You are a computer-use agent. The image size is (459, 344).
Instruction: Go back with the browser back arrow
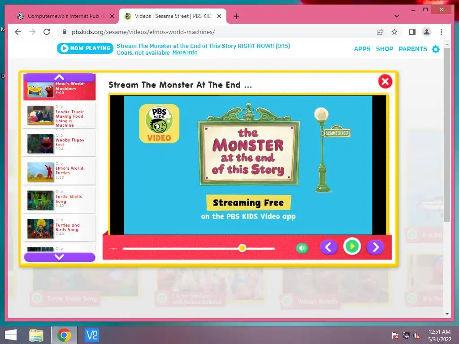18,32
